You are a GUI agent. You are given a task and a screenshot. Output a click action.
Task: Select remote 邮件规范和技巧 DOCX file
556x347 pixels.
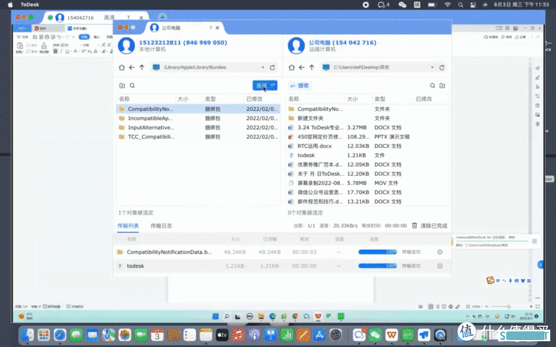367,201
